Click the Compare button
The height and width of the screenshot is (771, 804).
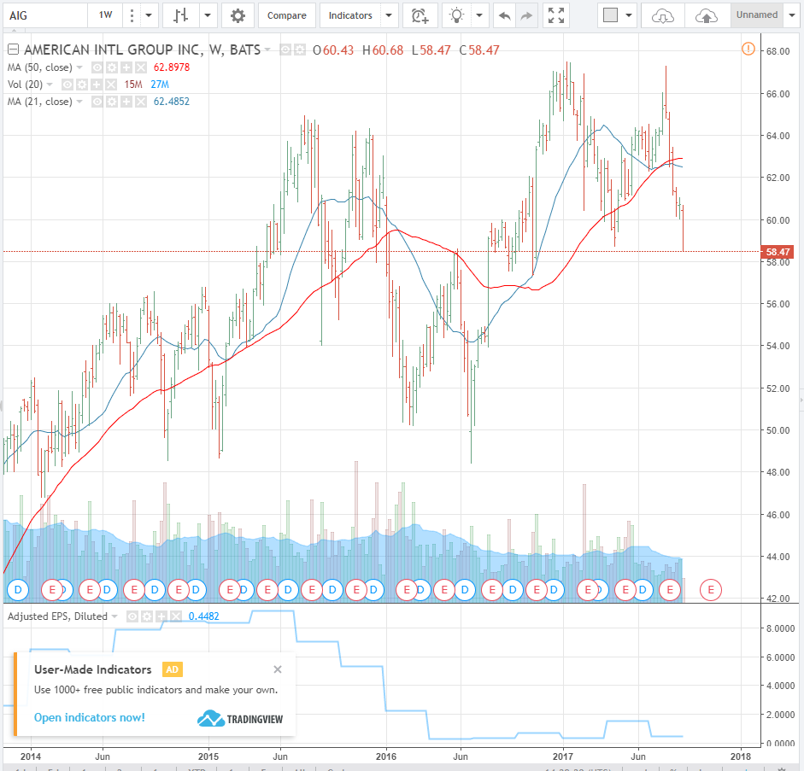tap(286, 15)
